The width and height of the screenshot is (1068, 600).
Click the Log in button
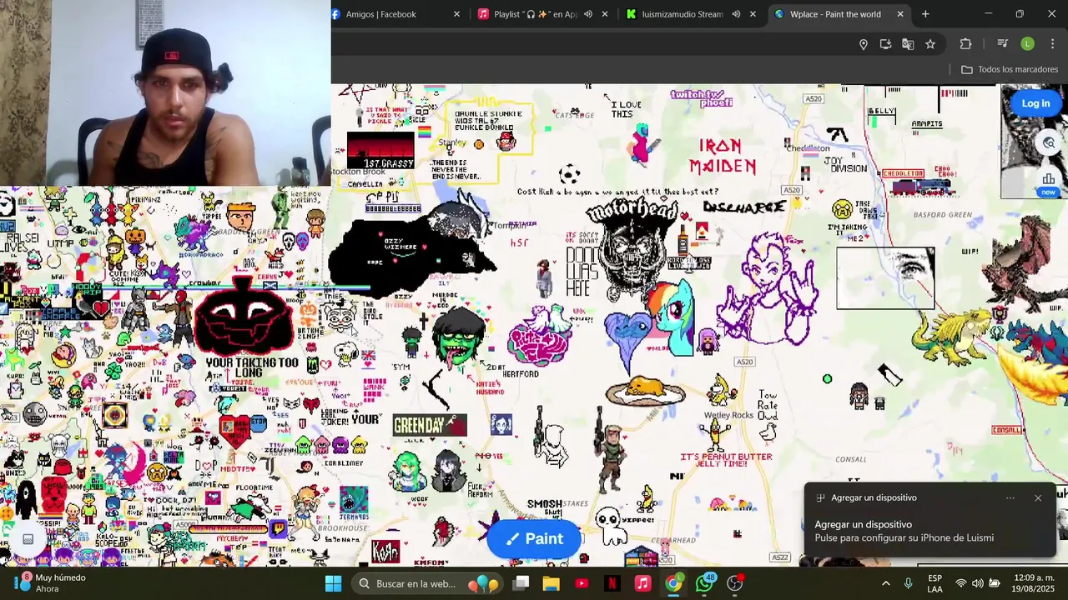[x=1035, y=103]
